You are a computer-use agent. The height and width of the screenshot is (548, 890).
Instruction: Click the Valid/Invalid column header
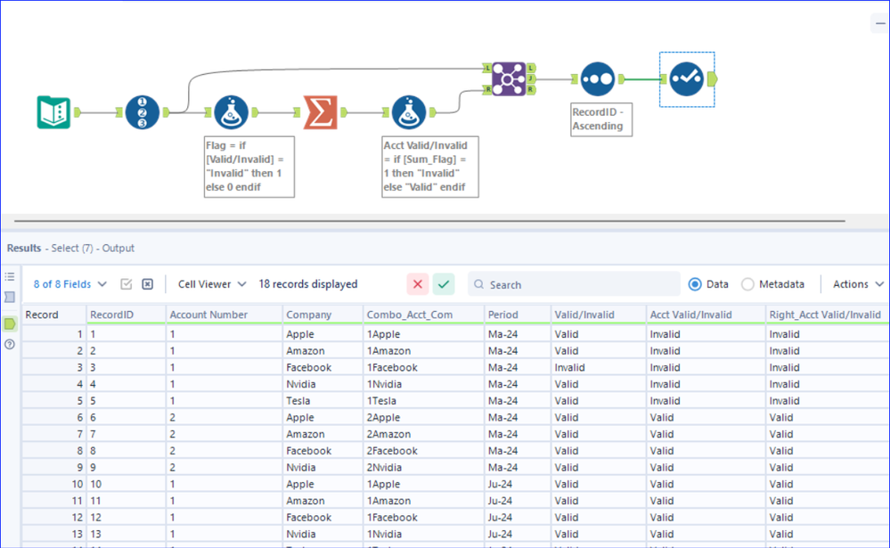tap(599, 315)
